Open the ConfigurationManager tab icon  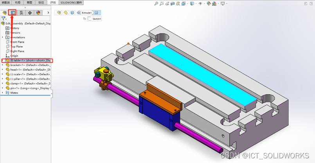[x=21, y=13]
